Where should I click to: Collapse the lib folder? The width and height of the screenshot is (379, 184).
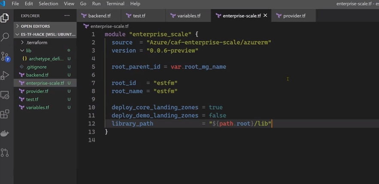pos(29,50)
